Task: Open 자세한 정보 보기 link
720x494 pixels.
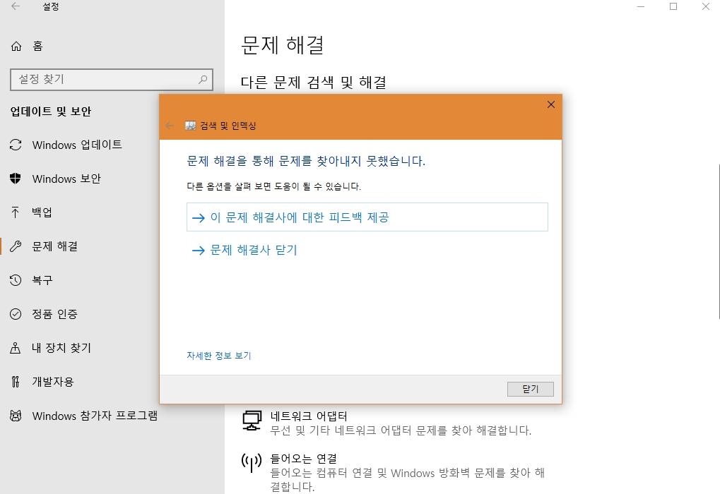Action: 219,356
